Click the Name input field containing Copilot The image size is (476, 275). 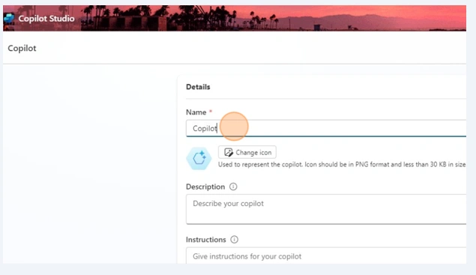pos(326,128)
